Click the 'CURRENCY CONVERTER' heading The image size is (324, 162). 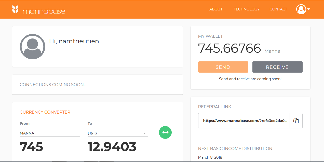click(x=45, y=112)
